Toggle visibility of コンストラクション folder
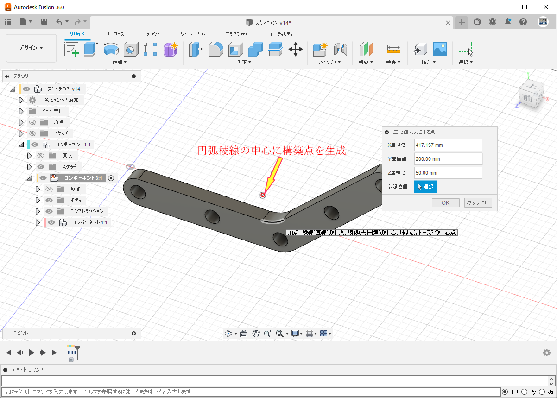This screenshot has height=398, width=557. point(49,211)
